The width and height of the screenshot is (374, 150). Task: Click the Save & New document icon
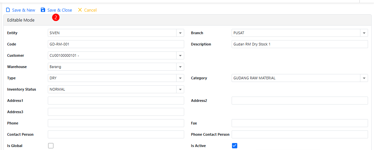click(x=8, y=10)
